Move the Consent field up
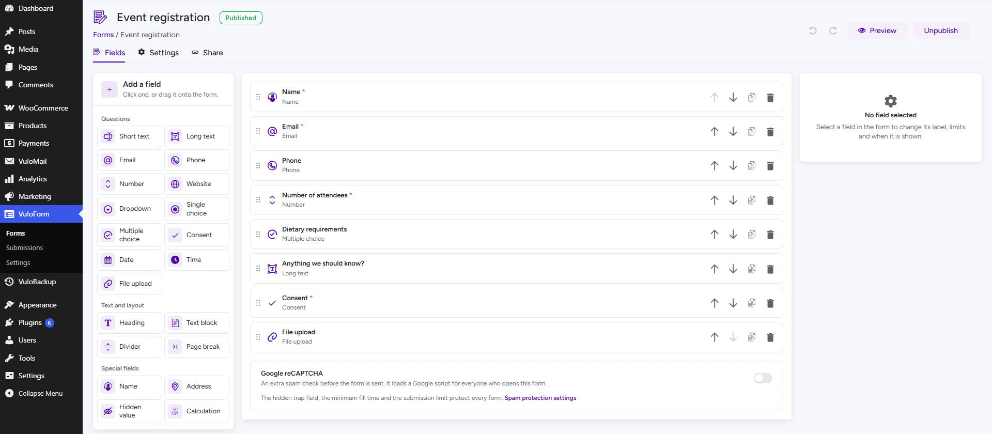The height and width of the screenshot is (434, 992). click(715, 303)
